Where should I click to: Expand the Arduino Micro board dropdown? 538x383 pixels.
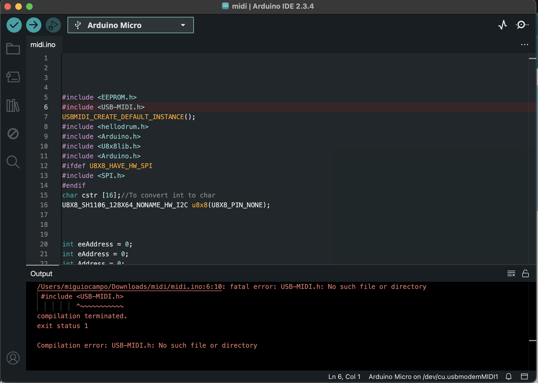point(131,25)
